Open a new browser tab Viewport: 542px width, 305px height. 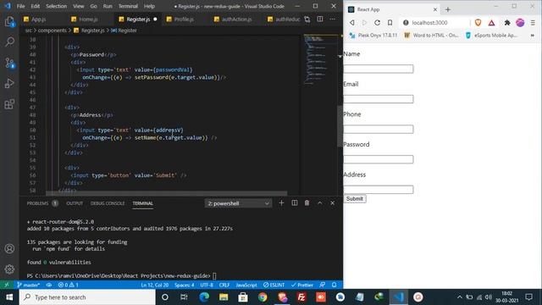point(448,9)
